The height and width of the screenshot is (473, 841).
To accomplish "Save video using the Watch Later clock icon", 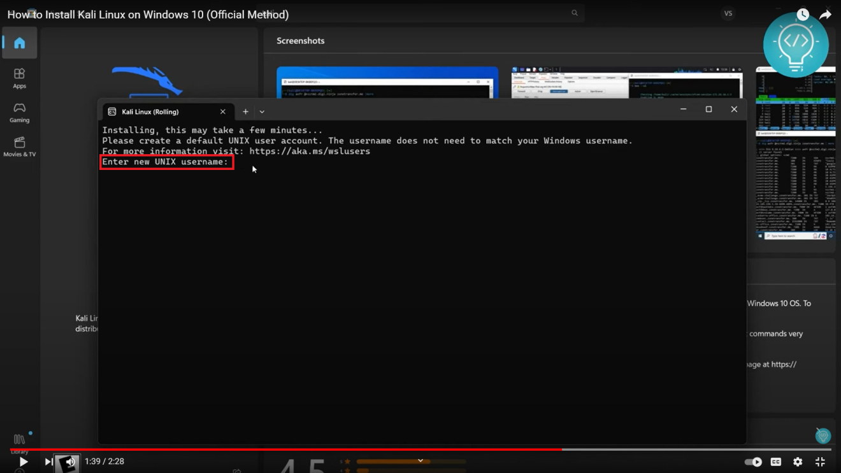I will click(x=803, y=13).
